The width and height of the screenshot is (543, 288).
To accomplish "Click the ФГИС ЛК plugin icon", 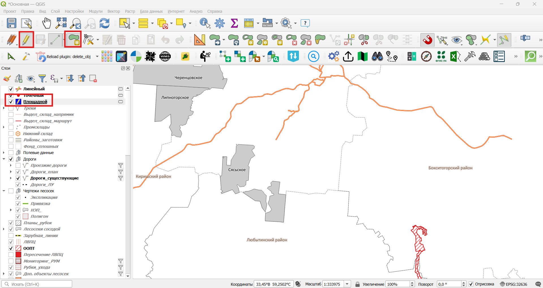I will (441, 56).
